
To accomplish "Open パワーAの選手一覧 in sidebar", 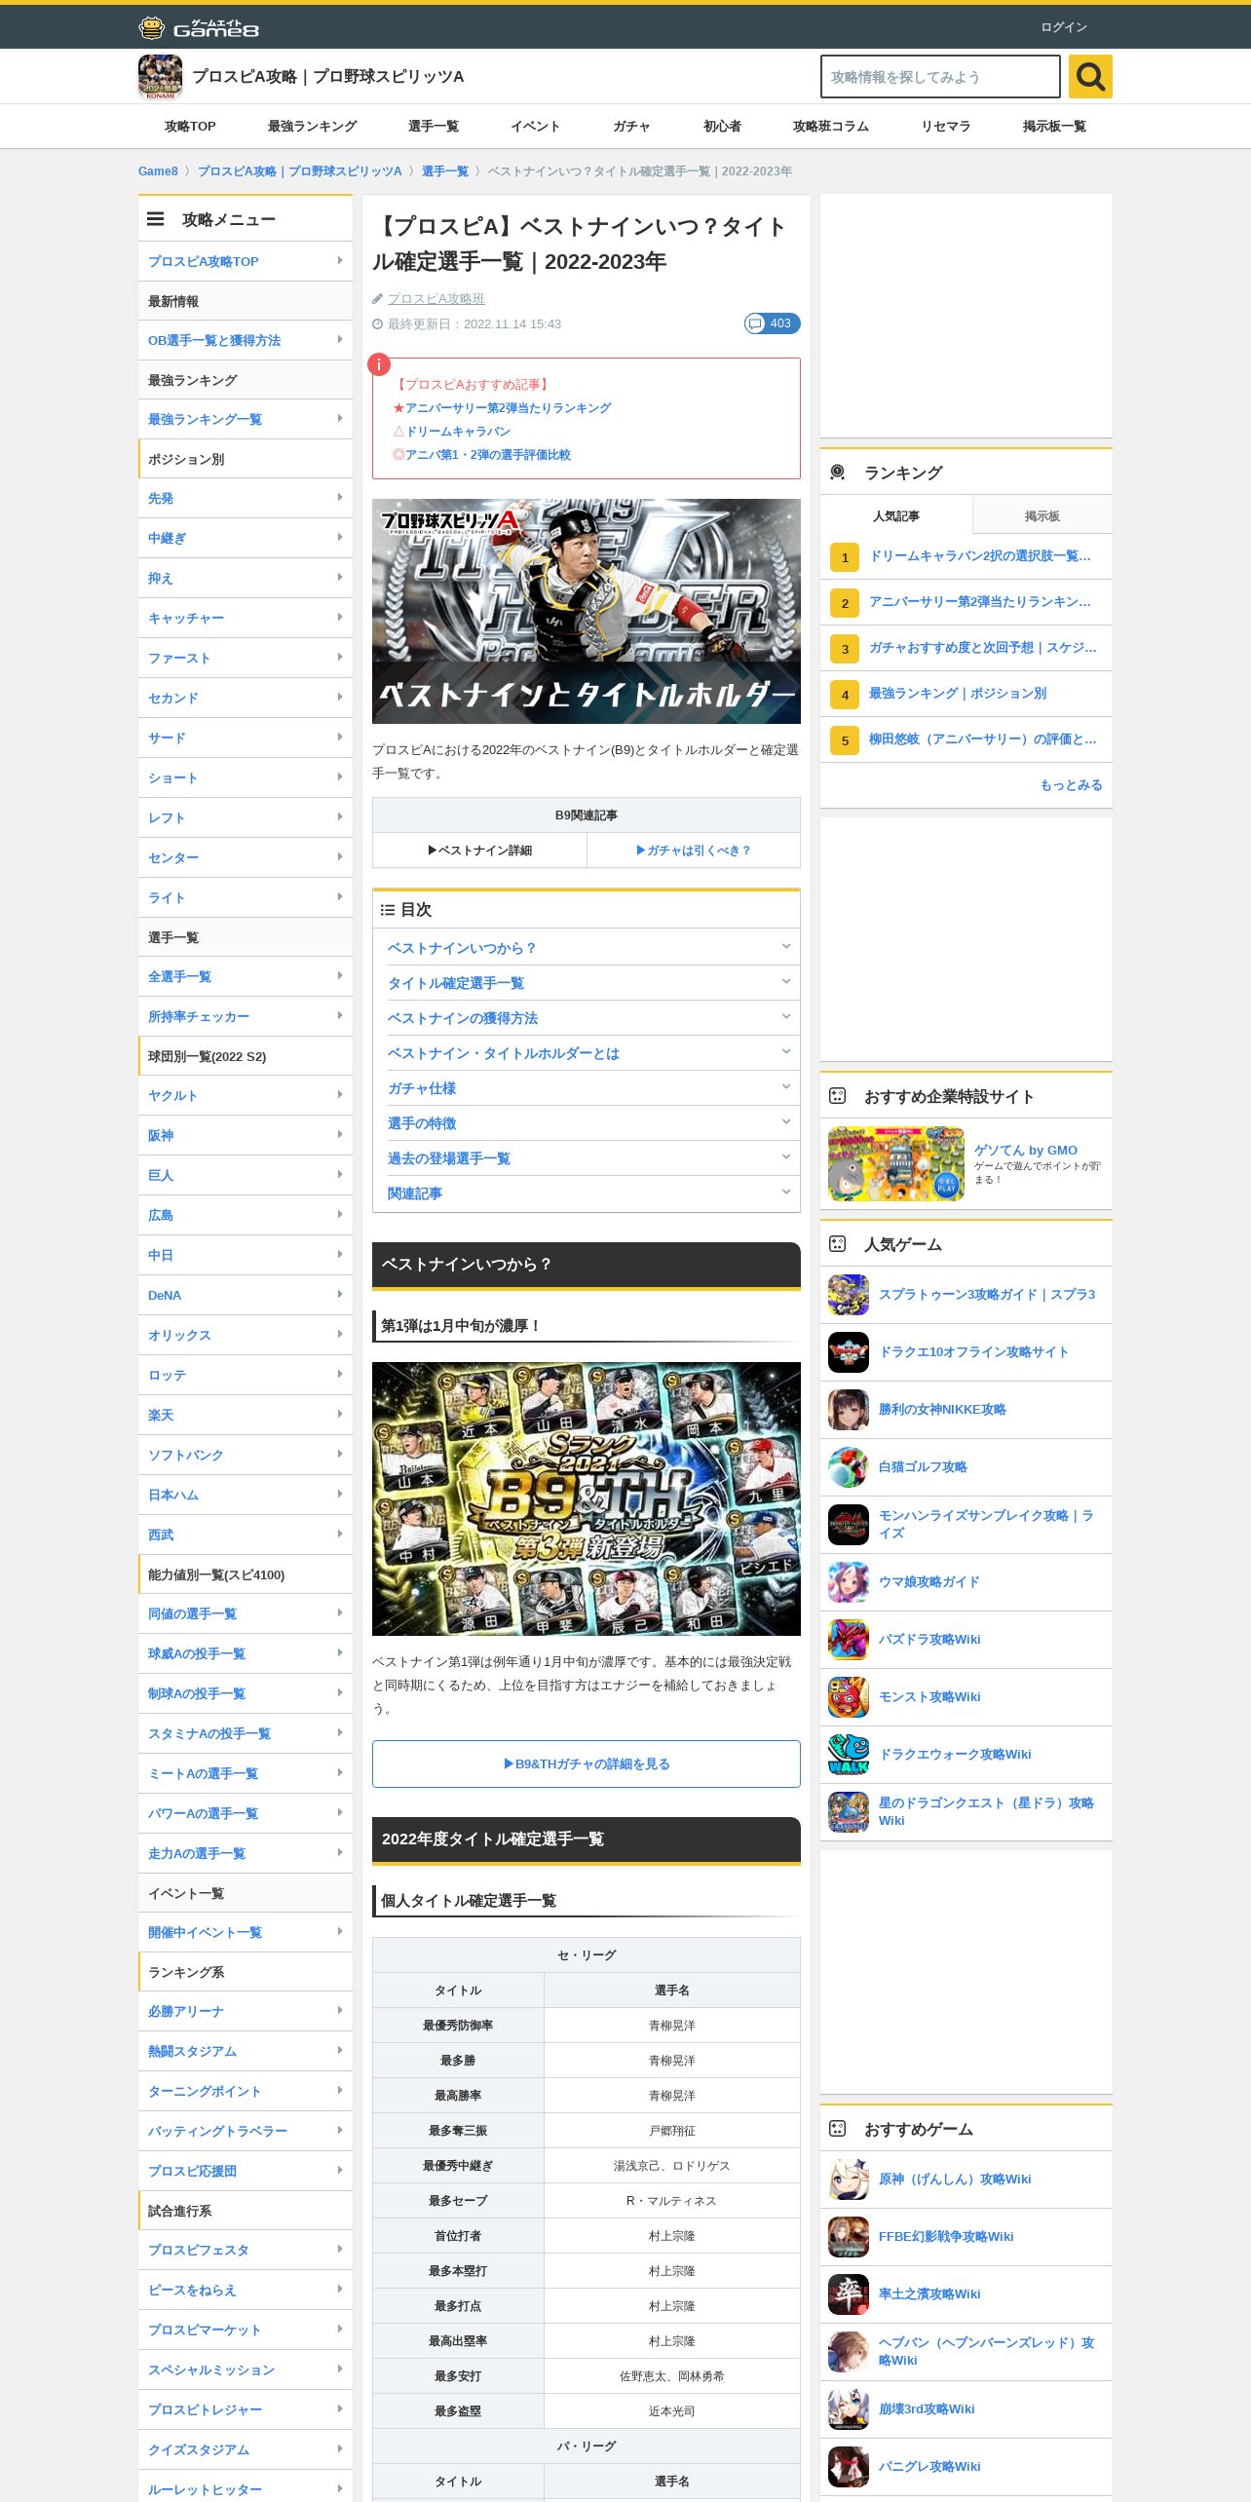I will click(246, 1813).
